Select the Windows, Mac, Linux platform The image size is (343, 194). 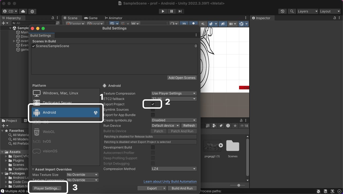point(66,93)
